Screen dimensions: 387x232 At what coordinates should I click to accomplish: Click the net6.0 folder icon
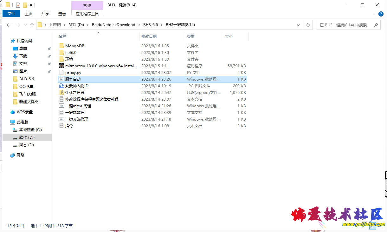(x=61, y=53)
